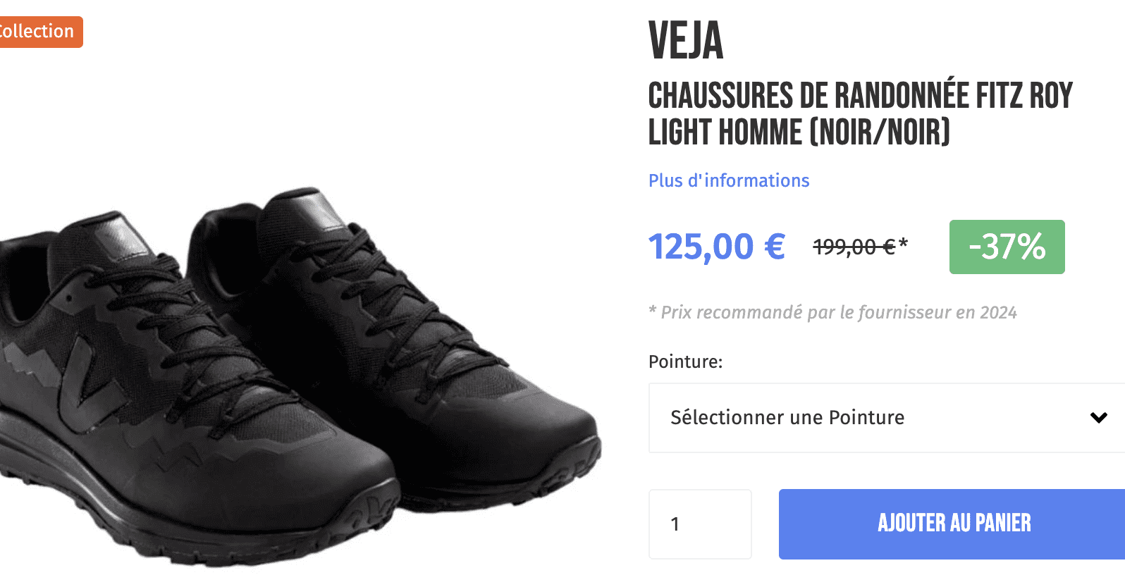Click the supplier price footnote text
This screenshot has width=1125, height=575.
832,312
